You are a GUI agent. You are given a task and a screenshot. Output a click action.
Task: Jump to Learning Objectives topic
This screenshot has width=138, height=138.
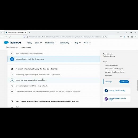111,65
